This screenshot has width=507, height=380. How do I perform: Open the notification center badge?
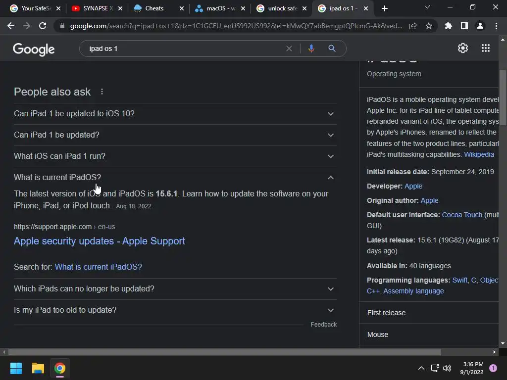click(x=493, y=368)
